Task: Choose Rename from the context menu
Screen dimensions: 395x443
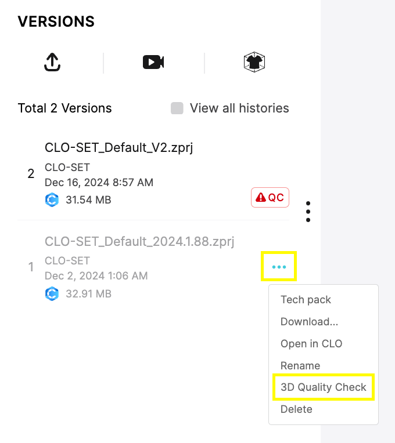Action: 300,365
